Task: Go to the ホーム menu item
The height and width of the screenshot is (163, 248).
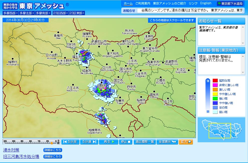Action: pyautogui.click(x=128, y=3)
